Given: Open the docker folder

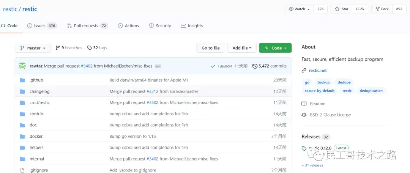Looking at the screenshot, I should [36, 137].
